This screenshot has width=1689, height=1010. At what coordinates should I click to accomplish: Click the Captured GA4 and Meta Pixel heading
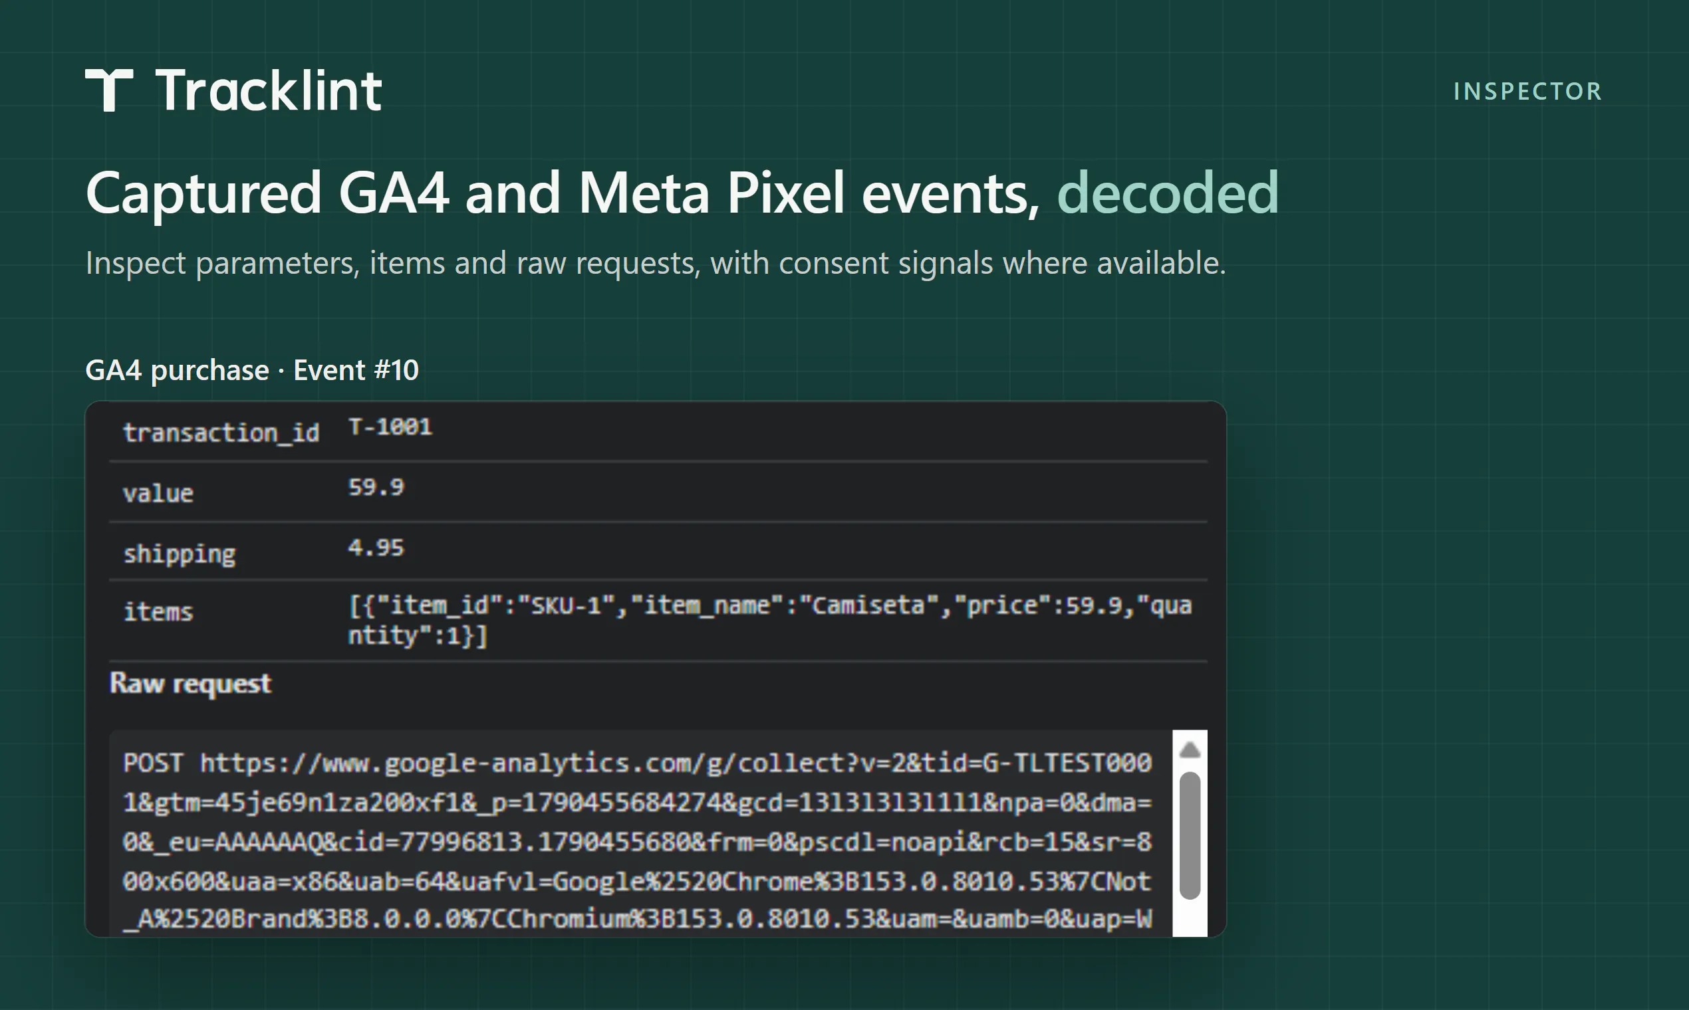coord(682,194)
